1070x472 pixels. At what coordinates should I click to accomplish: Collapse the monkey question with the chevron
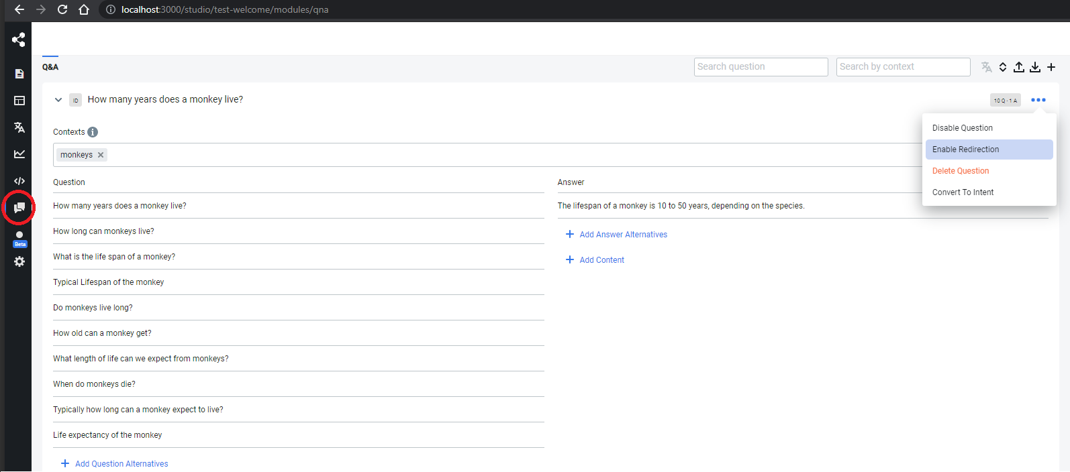(58, 100)
